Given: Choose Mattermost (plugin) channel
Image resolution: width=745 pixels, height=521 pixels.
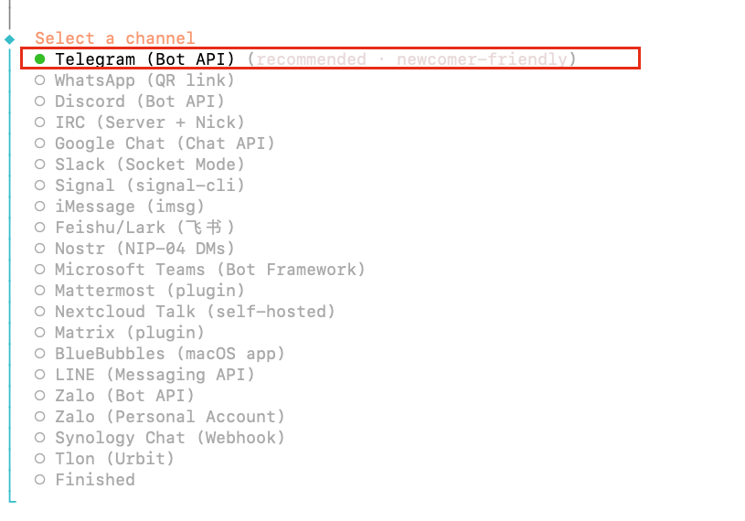Looking at the screenshot, I should point(149,291).
